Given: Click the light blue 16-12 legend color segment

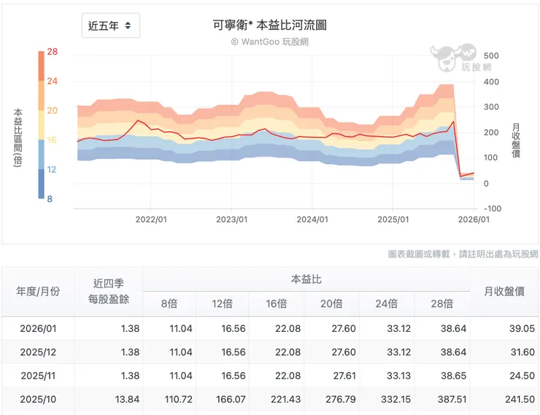Looking at the screenshot, I should click(41, 154).
